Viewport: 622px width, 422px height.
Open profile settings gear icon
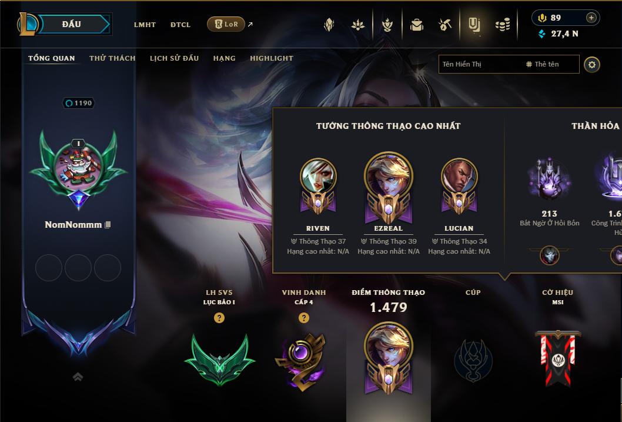592,64
